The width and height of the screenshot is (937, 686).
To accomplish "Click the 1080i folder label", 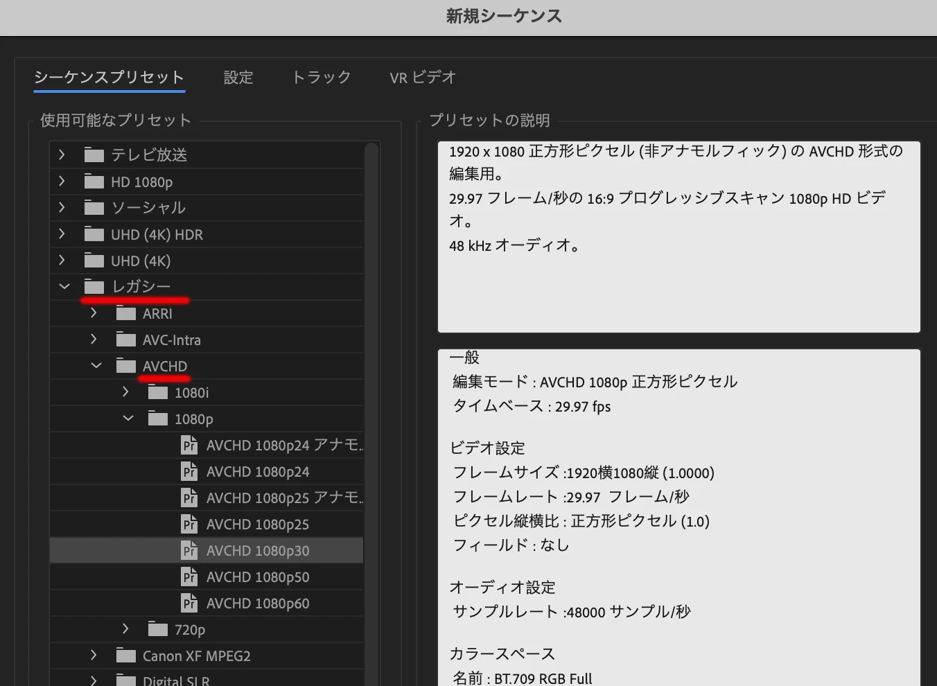I will [x=192, y=393].
